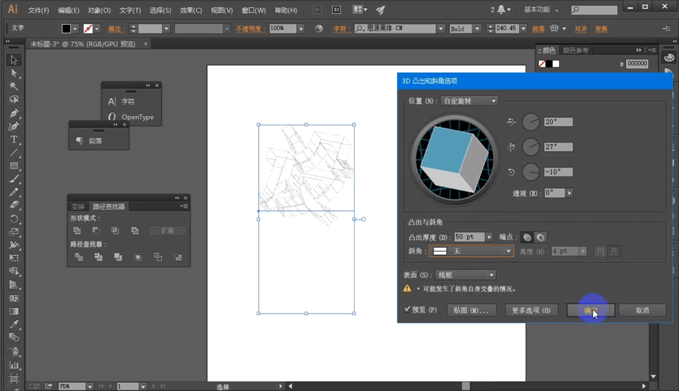Turn off cap for hollow appearance
Image resolution: width=679 pixels, height=391 pixels.
tap(540, 237)
